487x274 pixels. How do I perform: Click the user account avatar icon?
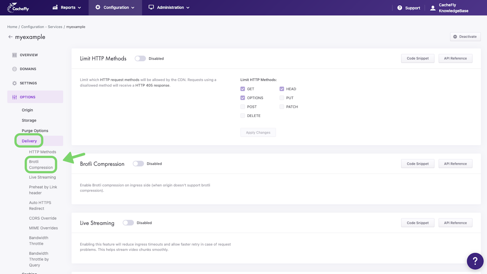tap(433, 8)
